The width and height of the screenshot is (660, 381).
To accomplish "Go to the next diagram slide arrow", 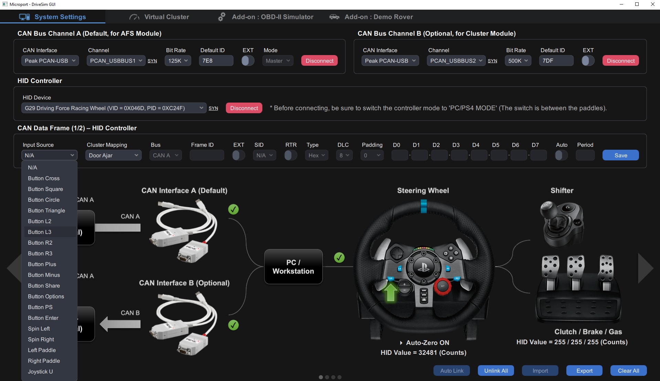I will coord(645,268).
